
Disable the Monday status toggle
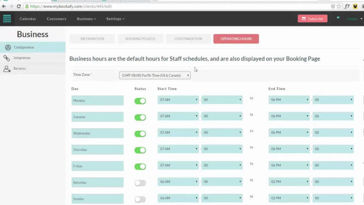click(x=140, y=101)
